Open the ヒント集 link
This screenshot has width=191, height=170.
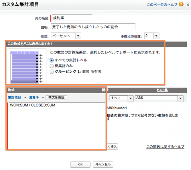coord(162,90)
